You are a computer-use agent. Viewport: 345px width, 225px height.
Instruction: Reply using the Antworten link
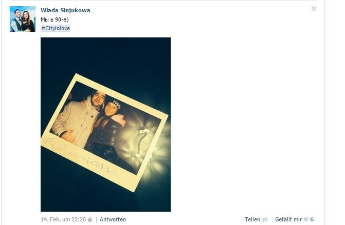coord(113,219)
